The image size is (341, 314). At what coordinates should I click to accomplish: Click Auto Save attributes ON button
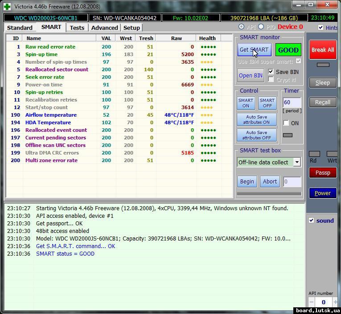256,119
